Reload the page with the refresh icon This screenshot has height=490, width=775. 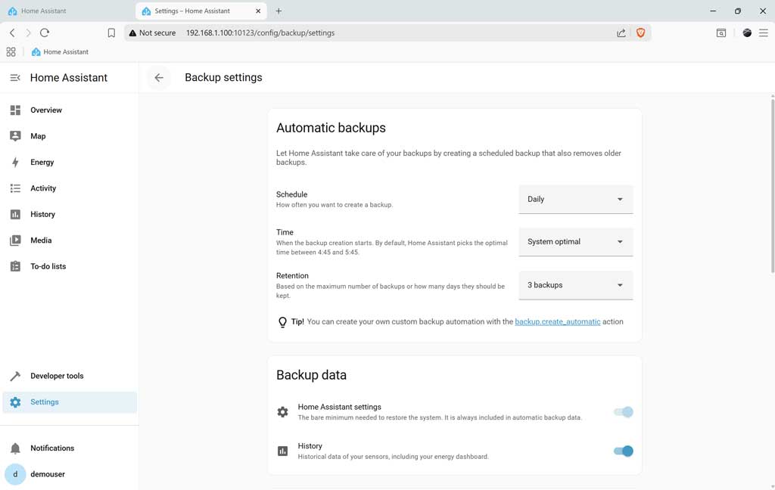pyautogui.click(x=45, y=33)
